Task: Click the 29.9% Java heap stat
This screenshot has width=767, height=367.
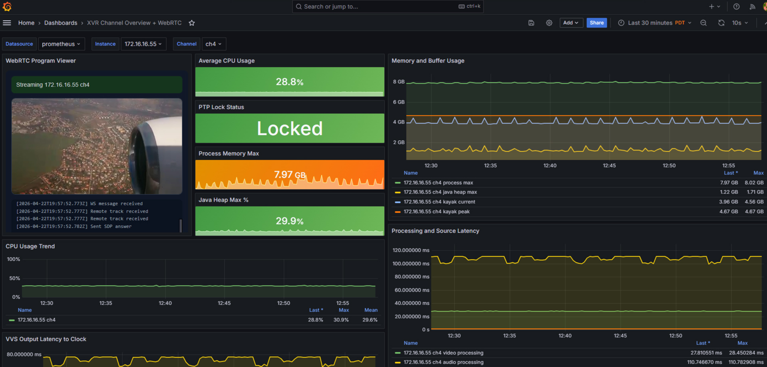Action: pyautogui.click(x=290, y=221)
